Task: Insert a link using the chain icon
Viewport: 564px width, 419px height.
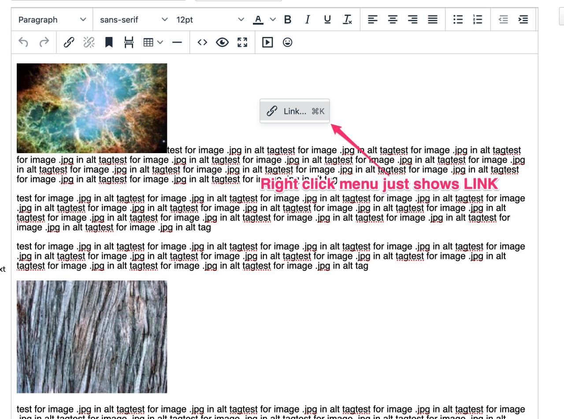Action: click(69, 42)
